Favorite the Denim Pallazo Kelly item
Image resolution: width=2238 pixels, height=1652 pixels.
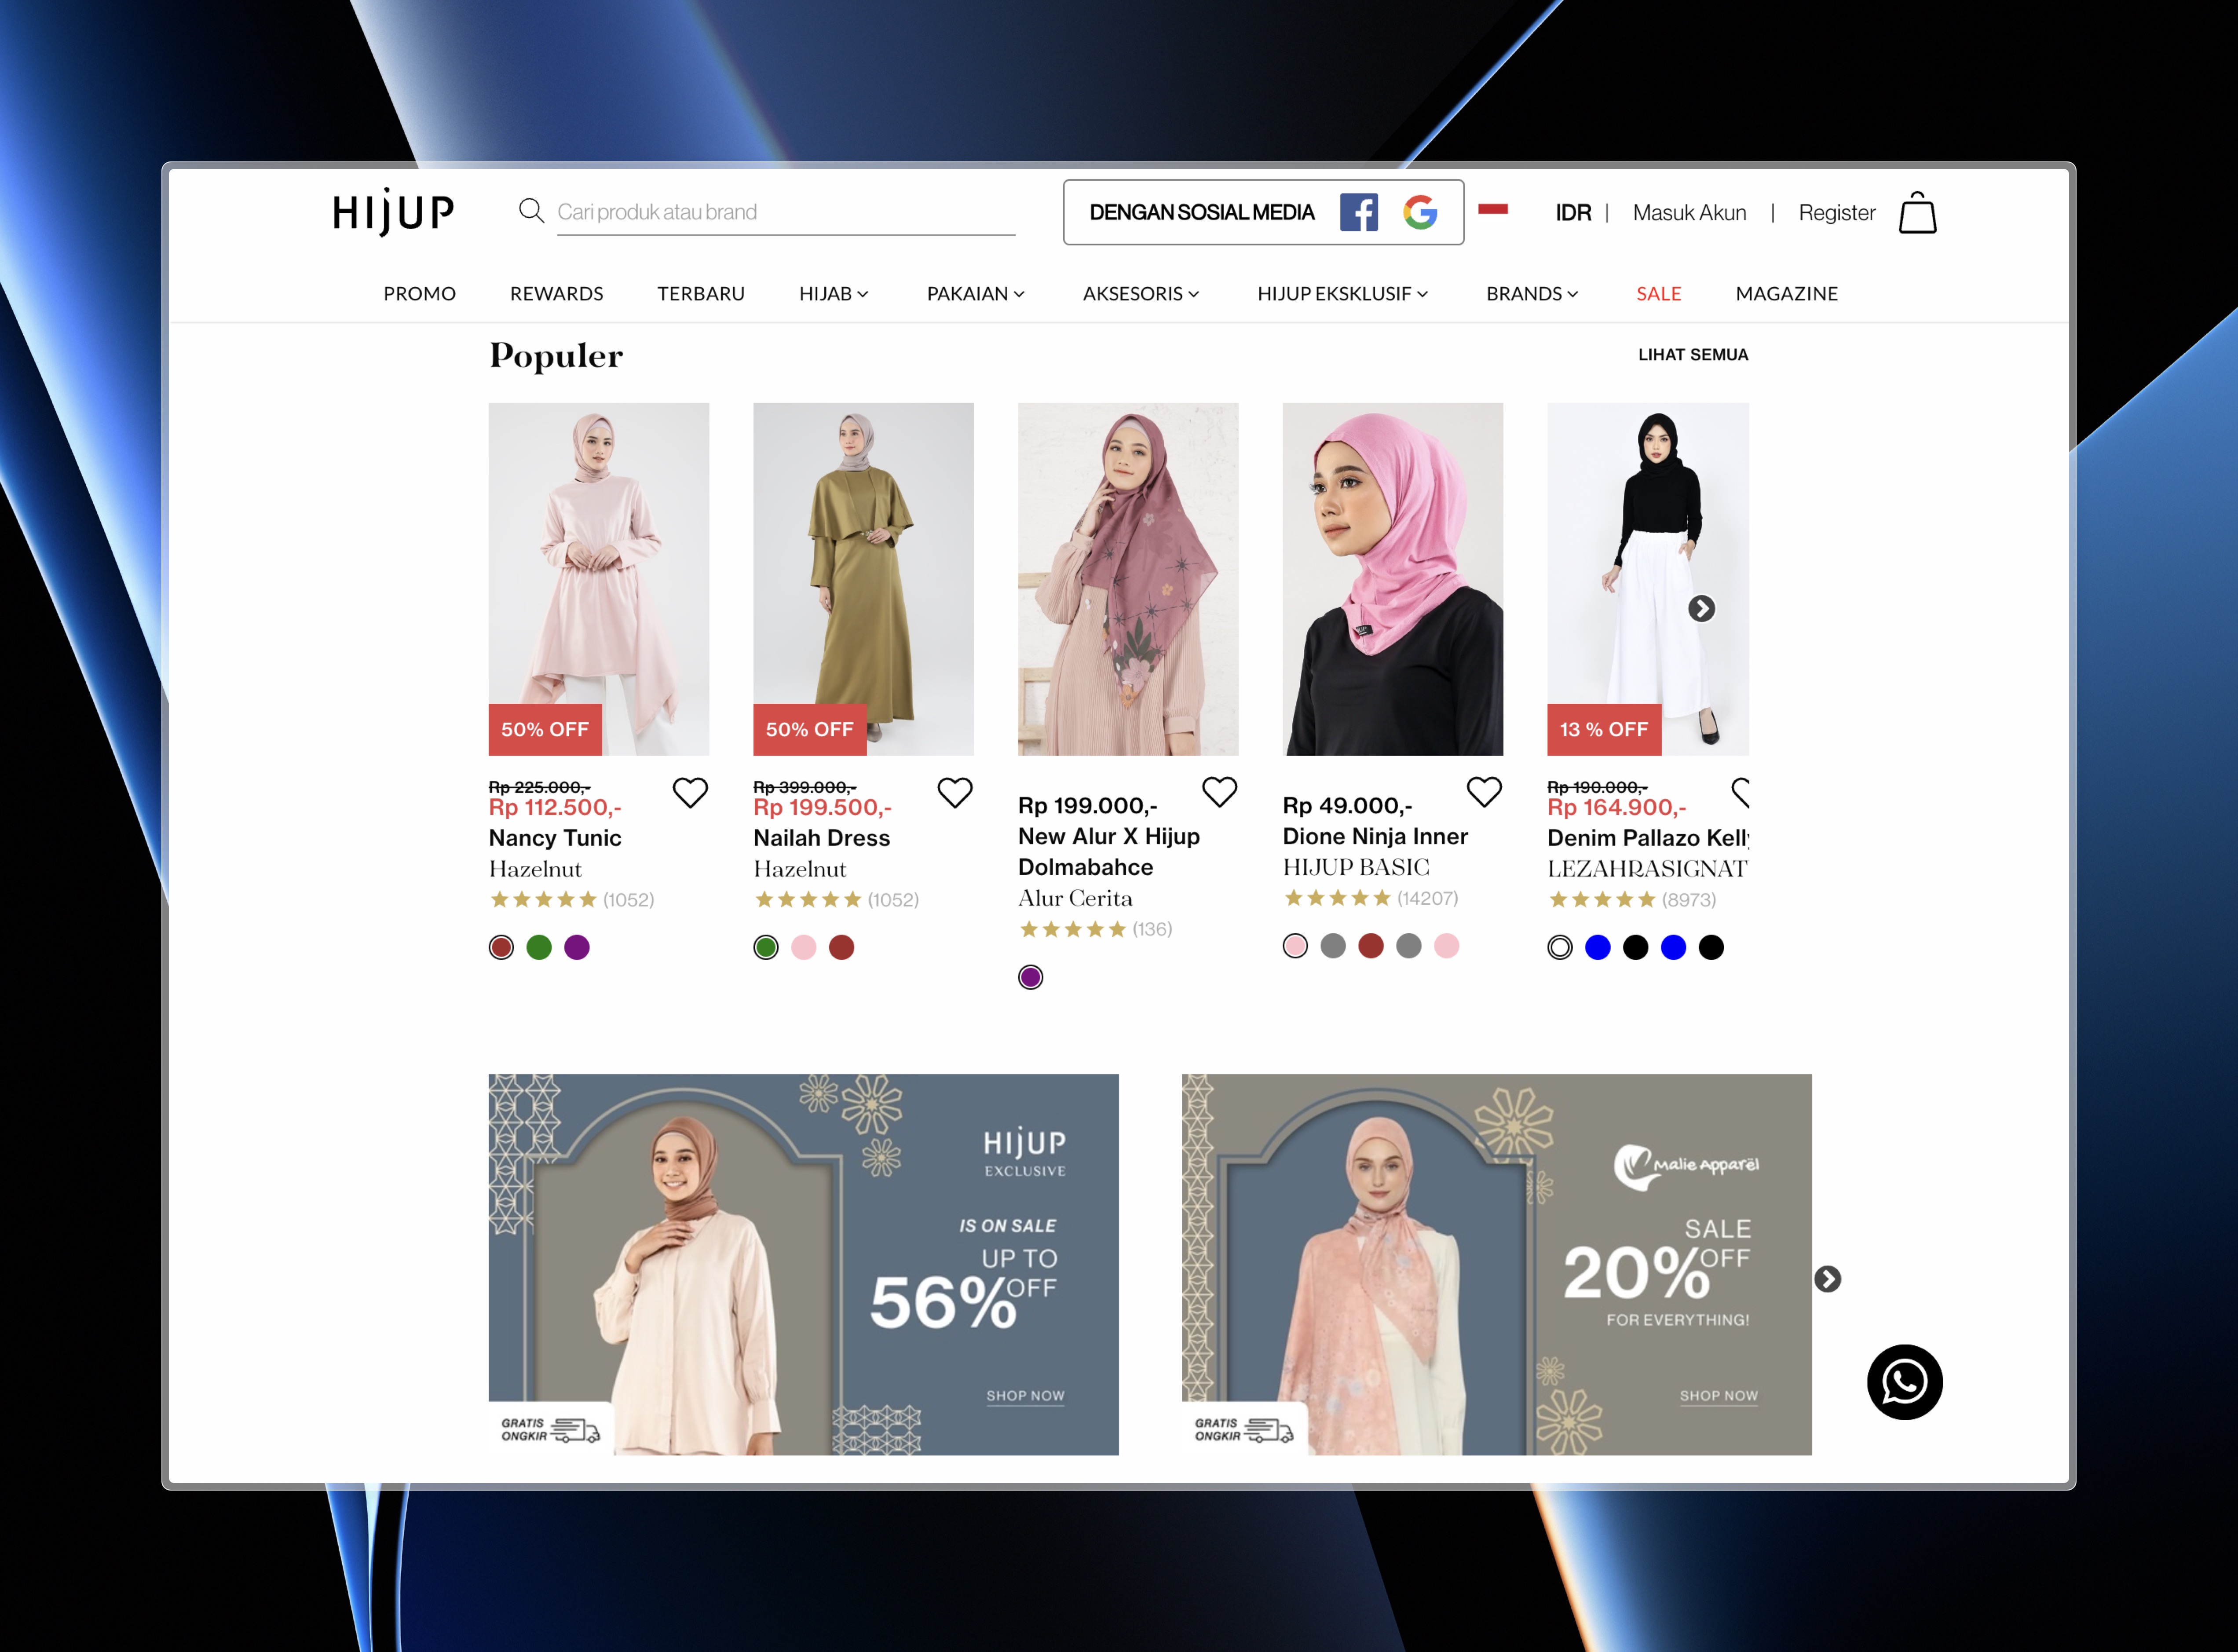pos(1741,793)
